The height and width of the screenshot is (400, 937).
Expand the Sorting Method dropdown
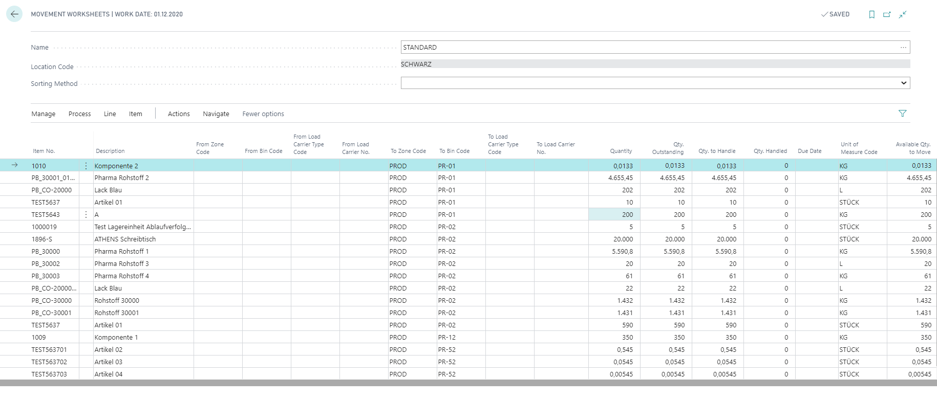904,83
